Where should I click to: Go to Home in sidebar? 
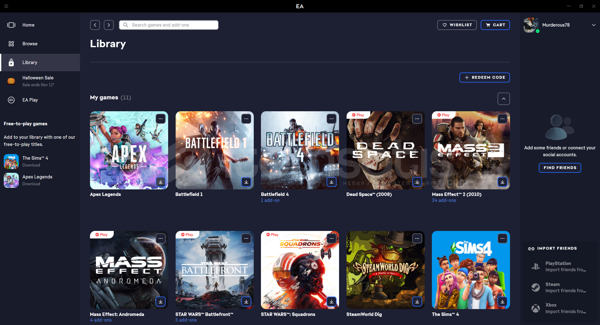(40, 25)
